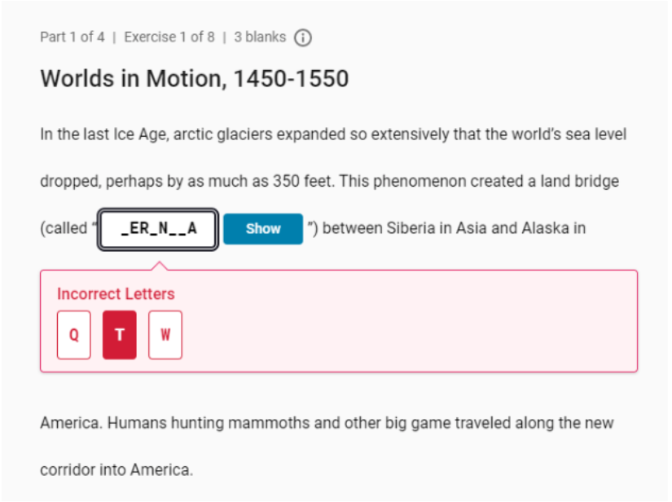The image size is (672, 502).
Task: Click the Show button
Action: [x=263, y=229]
